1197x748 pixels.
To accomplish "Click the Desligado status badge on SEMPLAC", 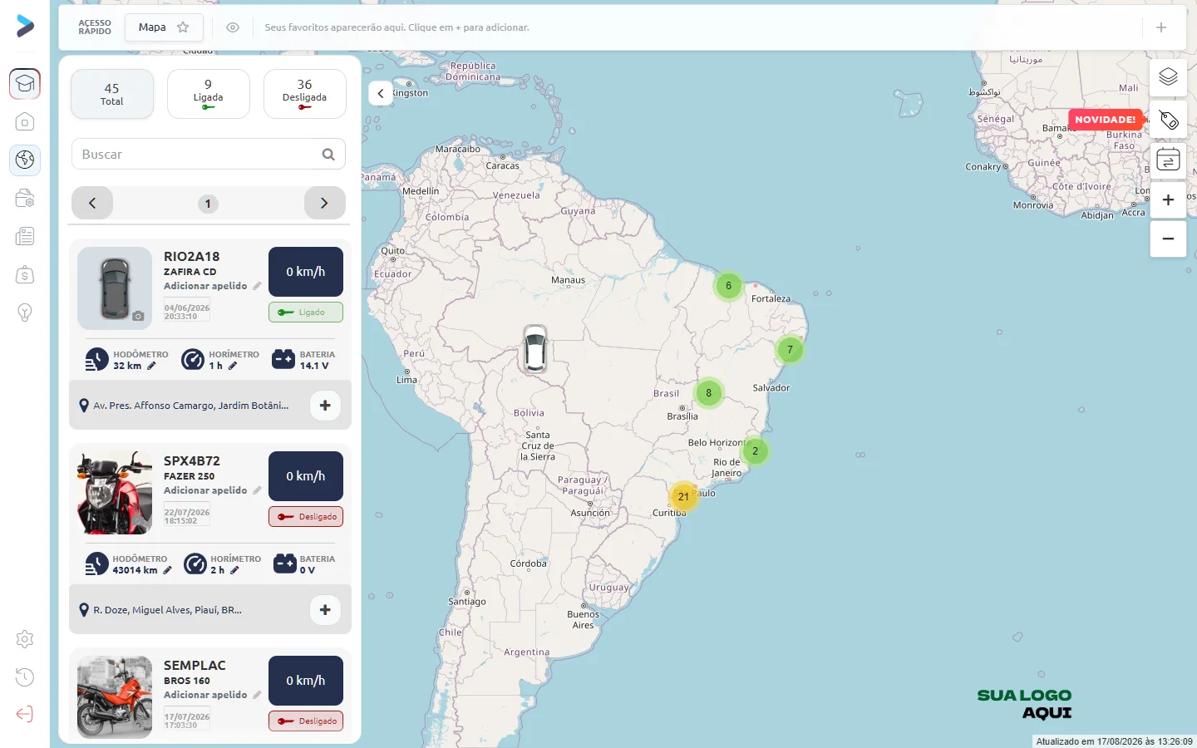I will (306, 721).
